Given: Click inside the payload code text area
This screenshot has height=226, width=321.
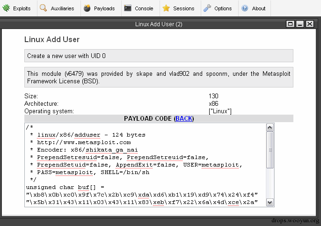Looking at the screenshot, I should 146,165.
